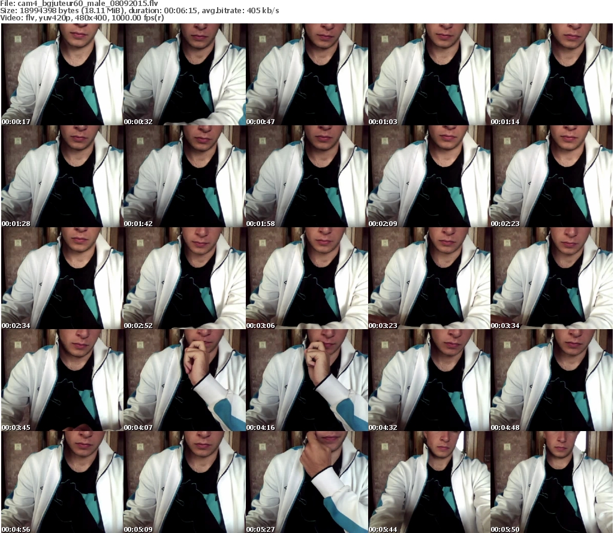614x533 pixels.
Task: Select the thumbnail stamped 00:00:47
Action: click(307, 74)
